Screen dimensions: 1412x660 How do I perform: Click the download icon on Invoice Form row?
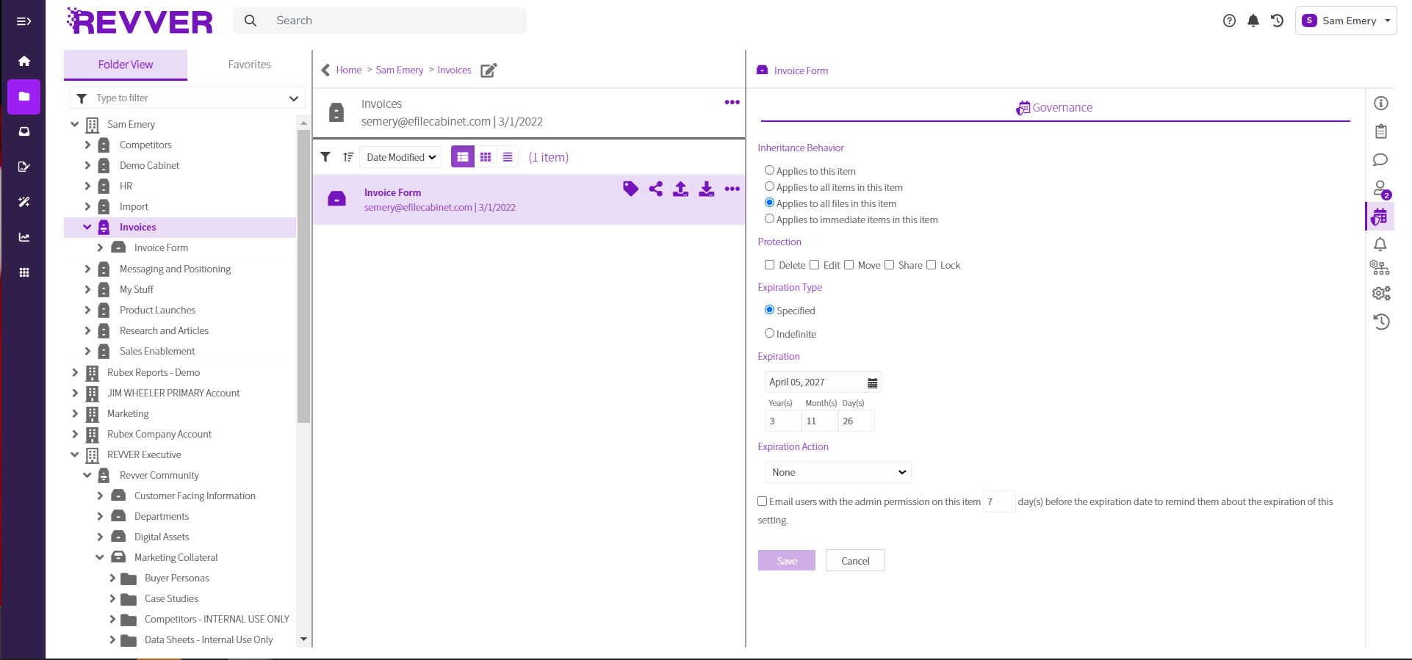coord(706,189)
